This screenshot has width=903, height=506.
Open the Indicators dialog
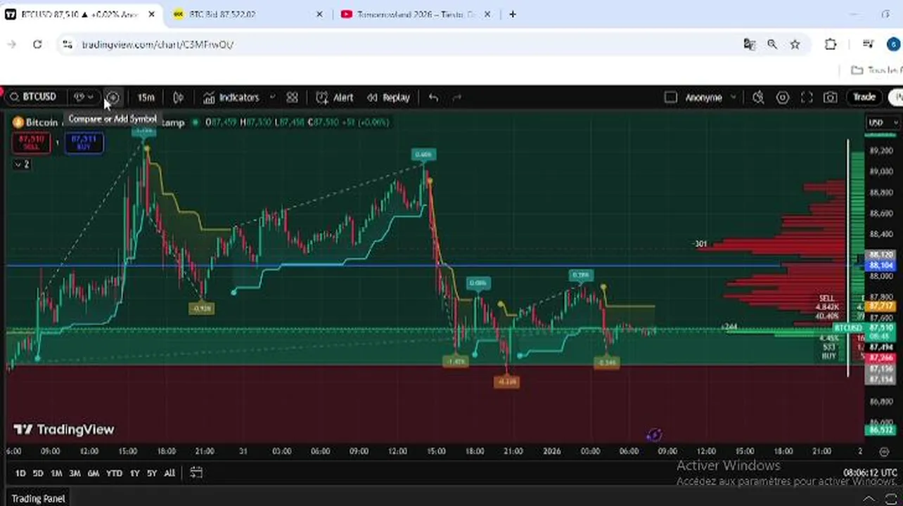pyautogui.click(x=231, y=98)
